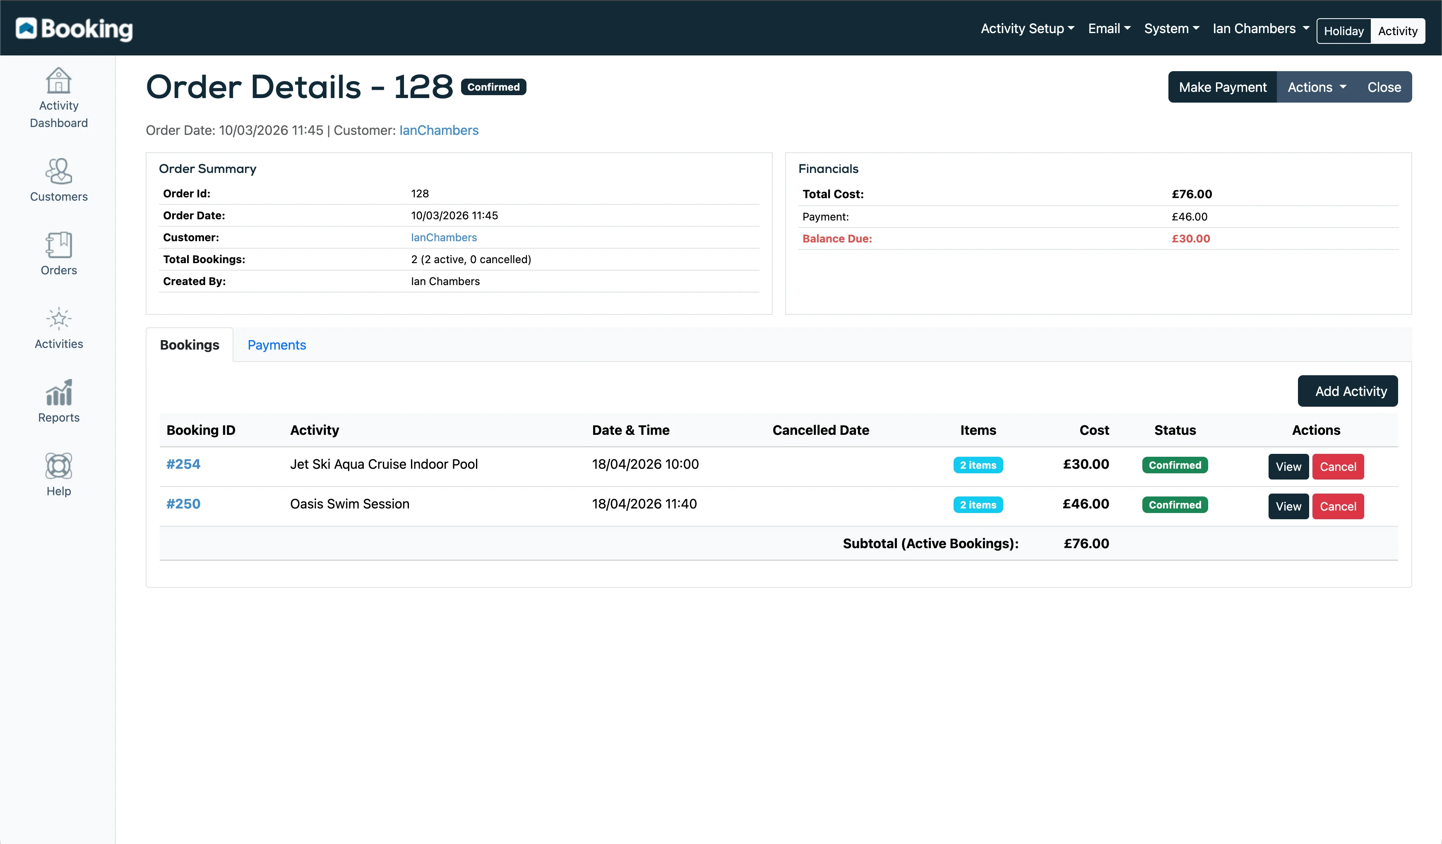Select the Bookings tab
Image resolution: width=1442 pixels, height=844 pixels.
(x=190, y=345)
